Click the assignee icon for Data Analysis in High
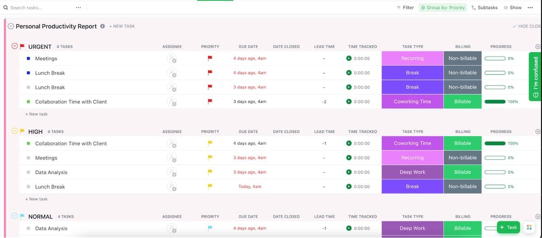Viewport: 542px width, 238px height. point(172,172)
